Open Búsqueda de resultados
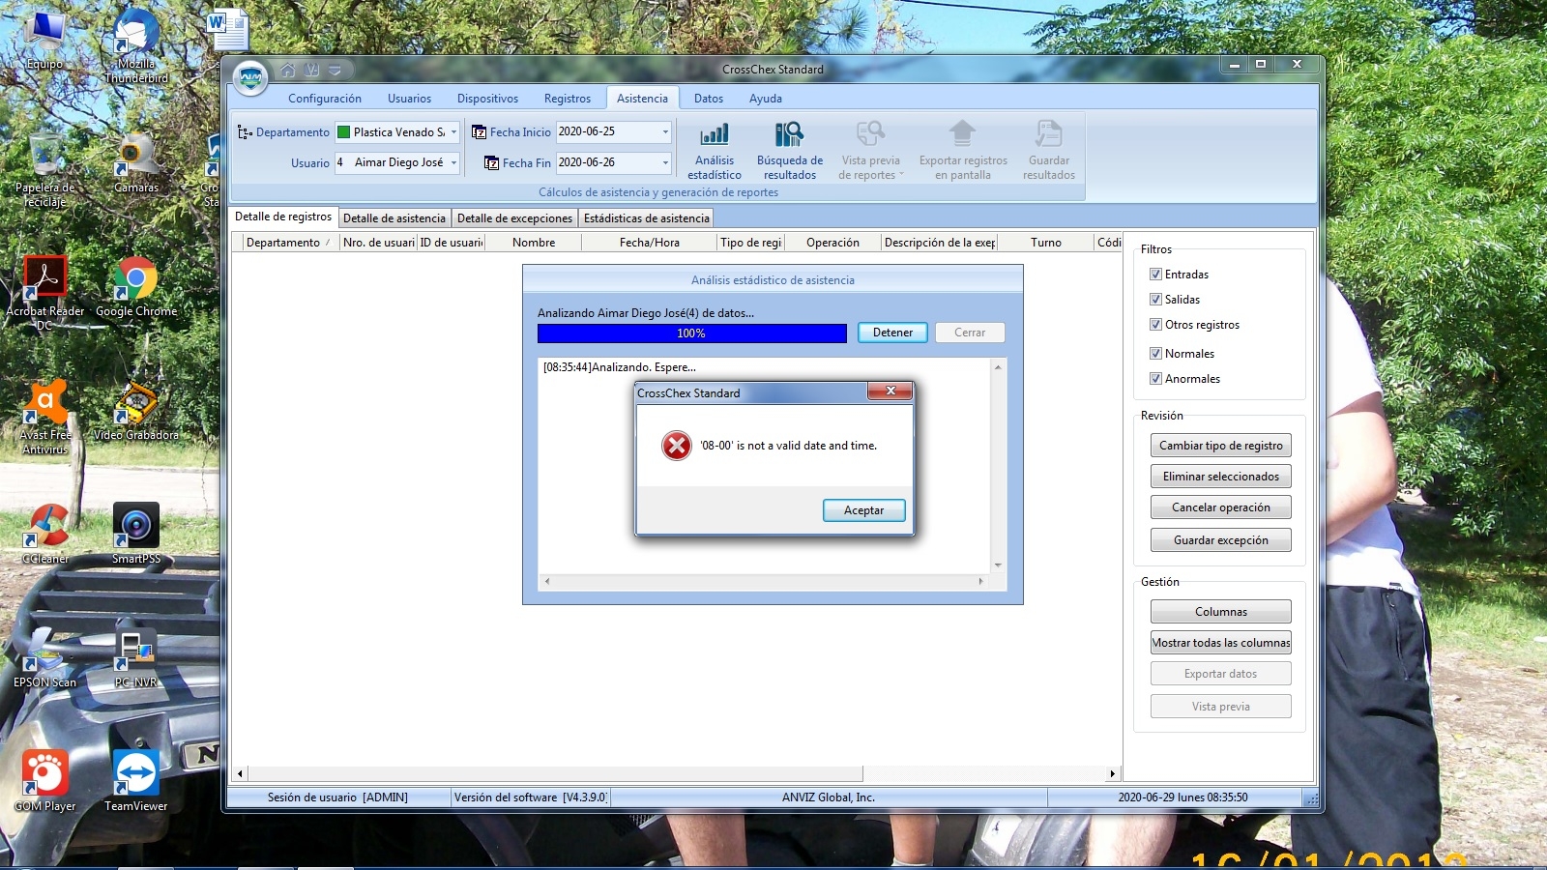The width and height of the screenshot is (1547, 870). (790, 151)
